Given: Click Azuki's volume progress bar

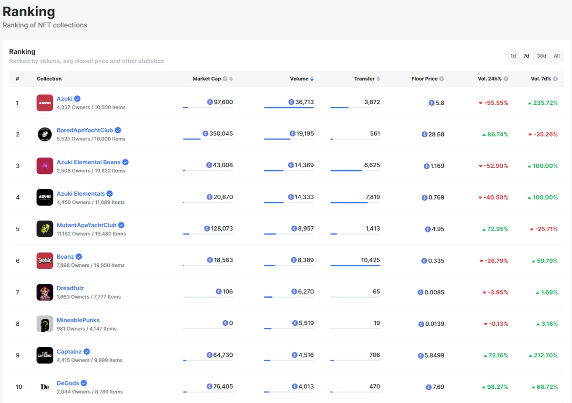Looking at the screenshot, I should [289, 108].
